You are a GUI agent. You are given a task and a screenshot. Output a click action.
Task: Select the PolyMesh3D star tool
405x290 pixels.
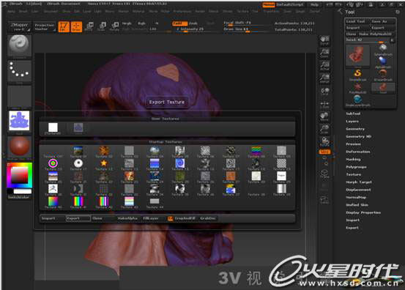(357, 88)
